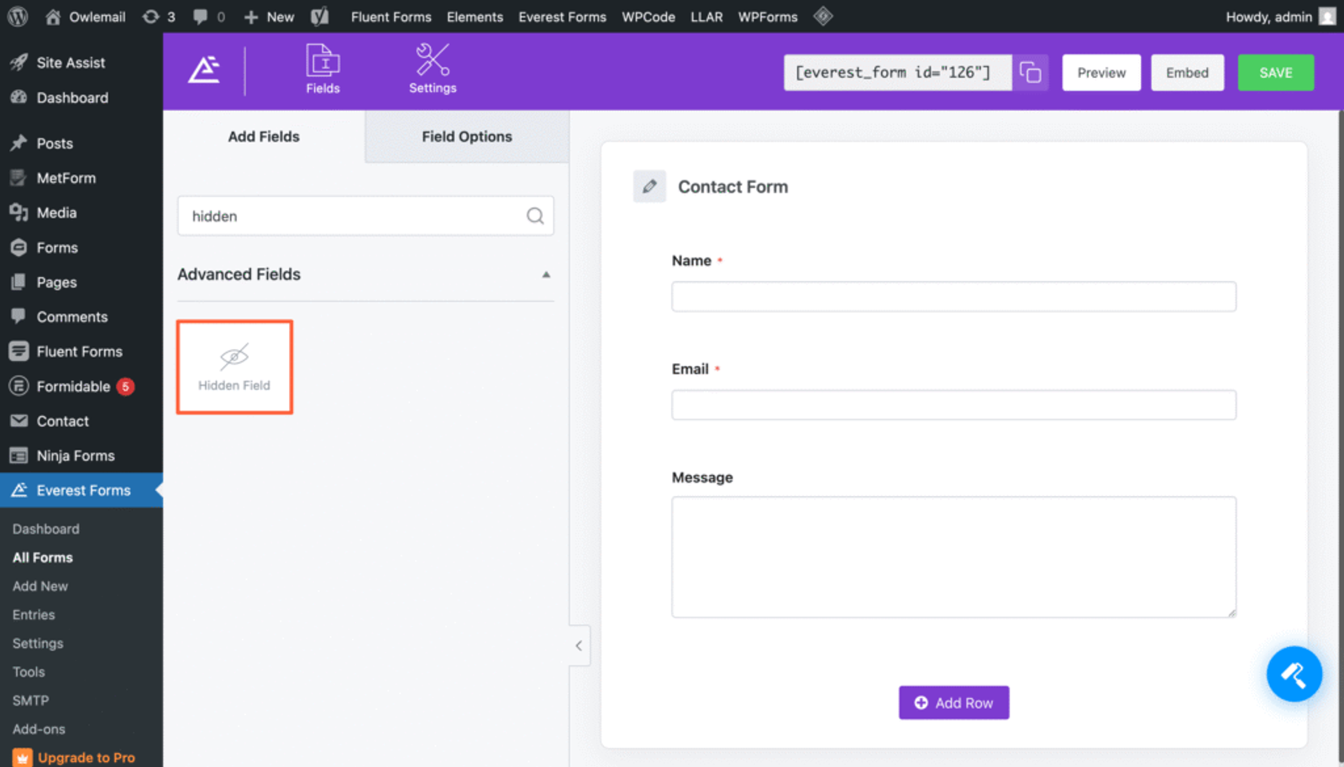The width and height of the screenshot is (1344, 767).
Task: Click the Preview button
Action: click(1101, 72)
